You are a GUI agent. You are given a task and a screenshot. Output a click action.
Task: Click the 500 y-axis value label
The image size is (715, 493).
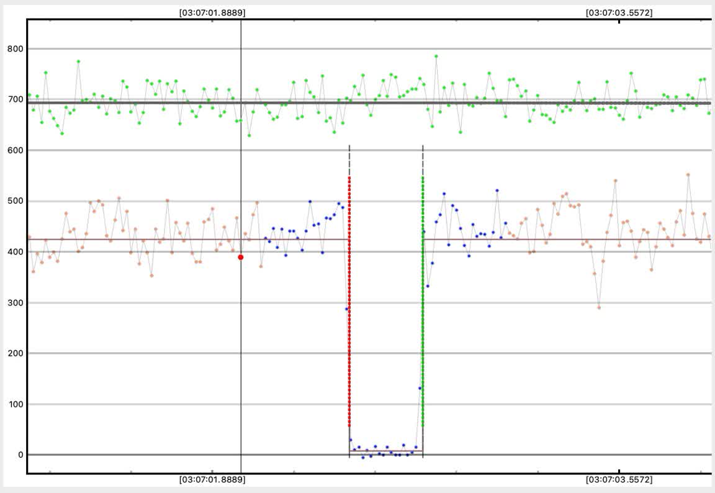coord(12,201)
